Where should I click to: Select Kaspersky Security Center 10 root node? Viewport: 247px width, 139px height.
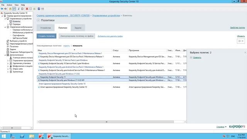tap(15, 13)
